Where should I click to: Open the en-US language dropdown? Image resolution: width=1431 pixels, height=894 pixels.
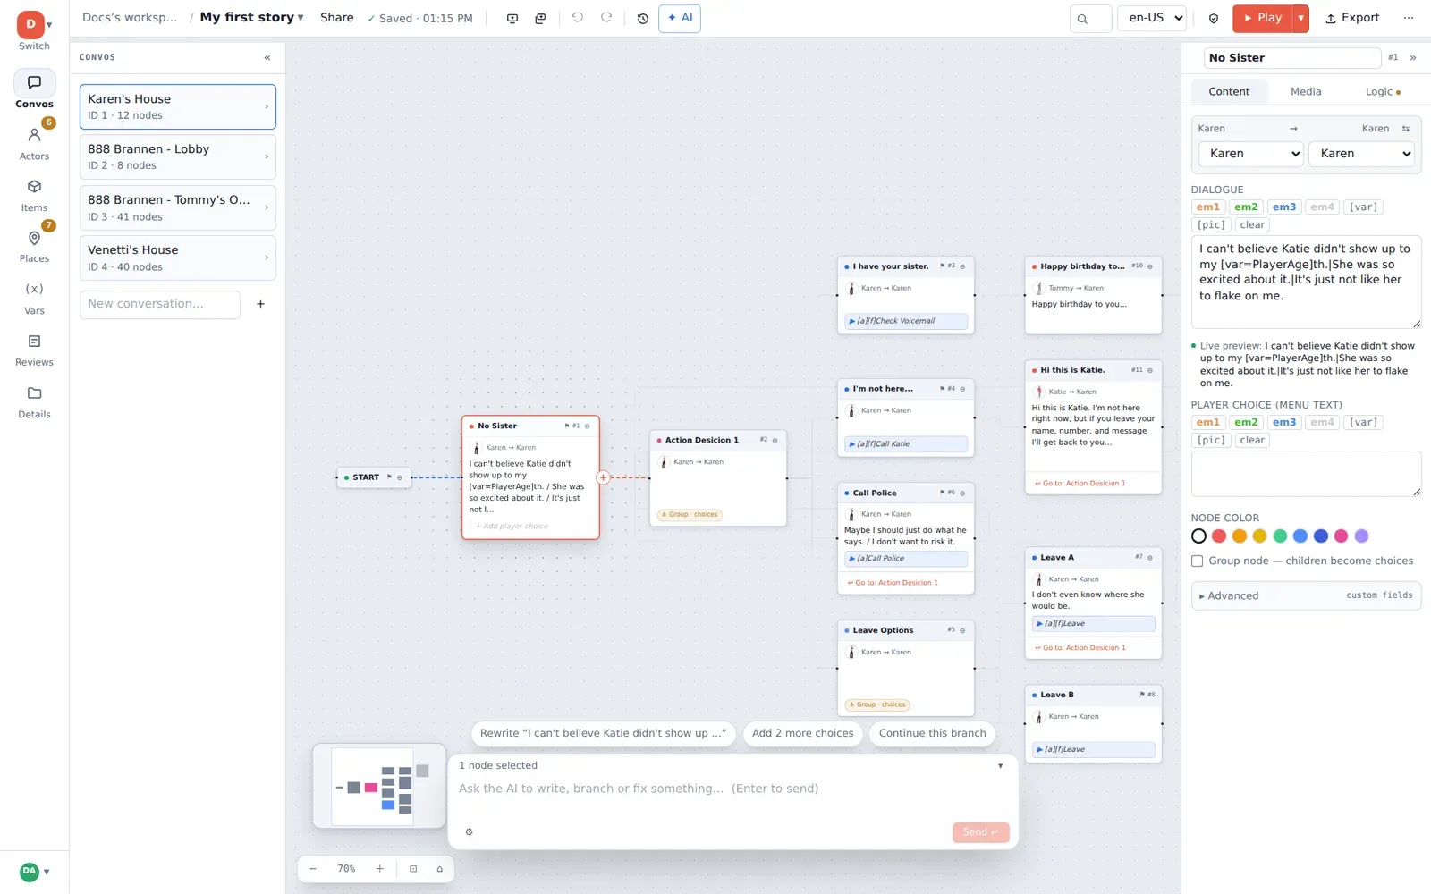1152,18
